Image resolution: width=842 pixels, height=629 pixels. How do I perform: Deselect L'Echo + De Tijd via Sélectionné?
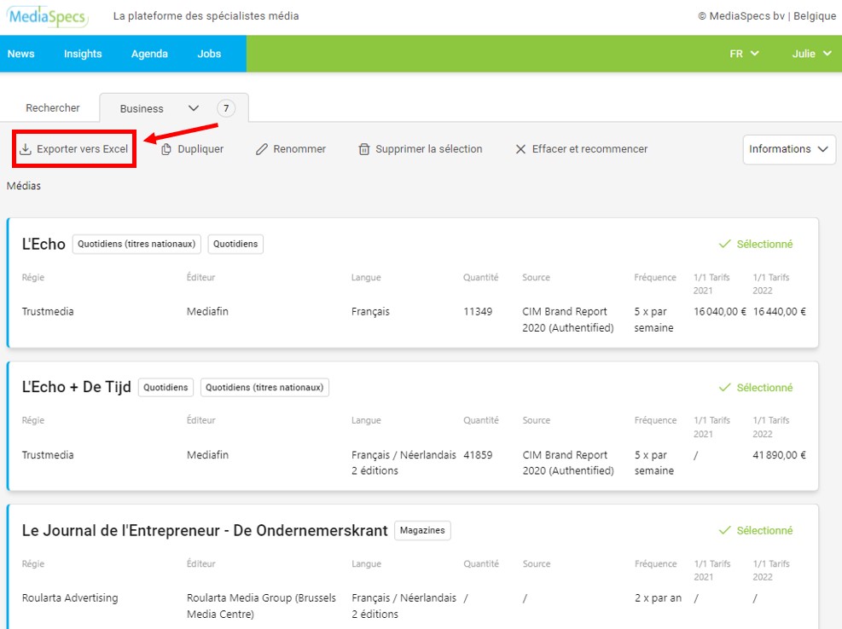755,388
